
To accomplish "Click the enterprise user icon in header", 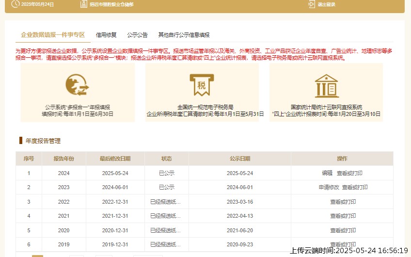I will [84, 4].
